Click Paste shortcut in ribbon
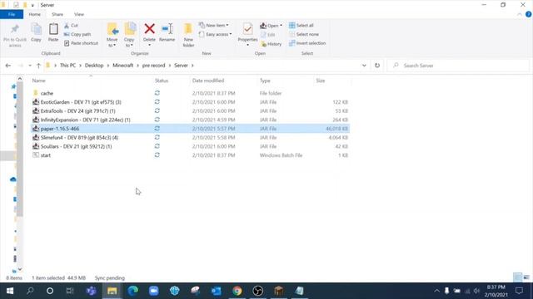Image resolution: width=533 pixels, height=299 pixels. 82,43
